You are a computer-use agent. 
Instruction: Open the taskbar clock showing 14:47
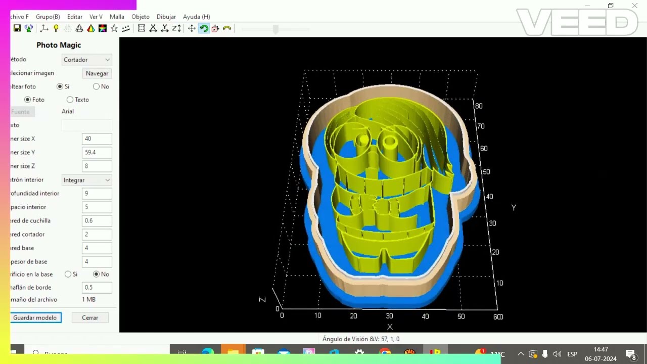tap(600, 354)
